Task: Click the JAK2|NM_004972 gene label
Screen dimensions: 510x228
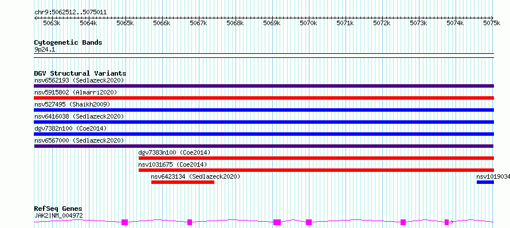Action: click(x=58, y=215)
